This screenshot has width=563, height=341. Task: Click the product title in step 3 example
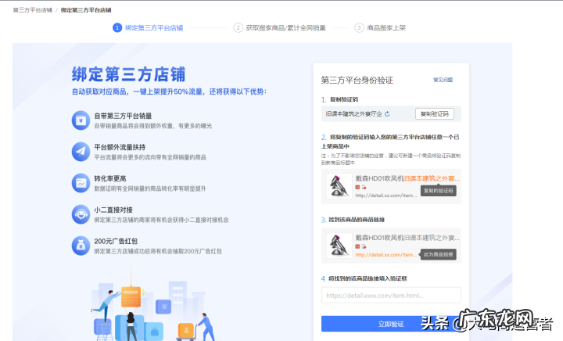(x=407, y=238)
